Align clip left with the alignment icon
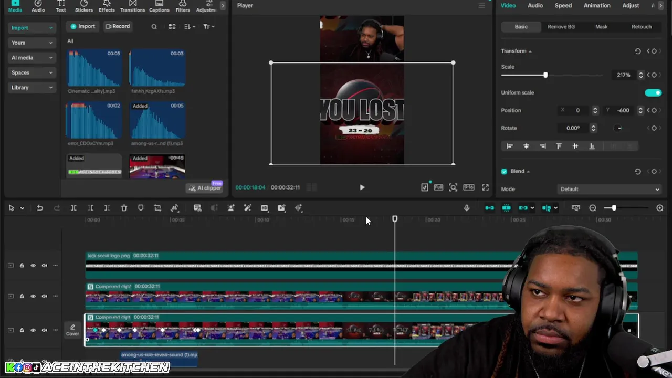The width and height of the screenshot is (672, 378). (509, 146)
